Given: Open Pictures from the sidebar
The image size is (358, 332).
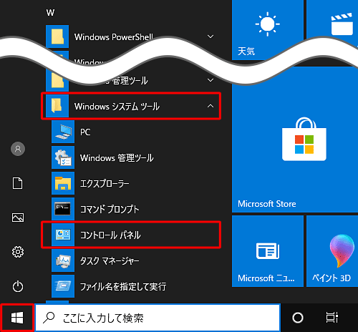Looking at the screenshot, I should [18, 218].
